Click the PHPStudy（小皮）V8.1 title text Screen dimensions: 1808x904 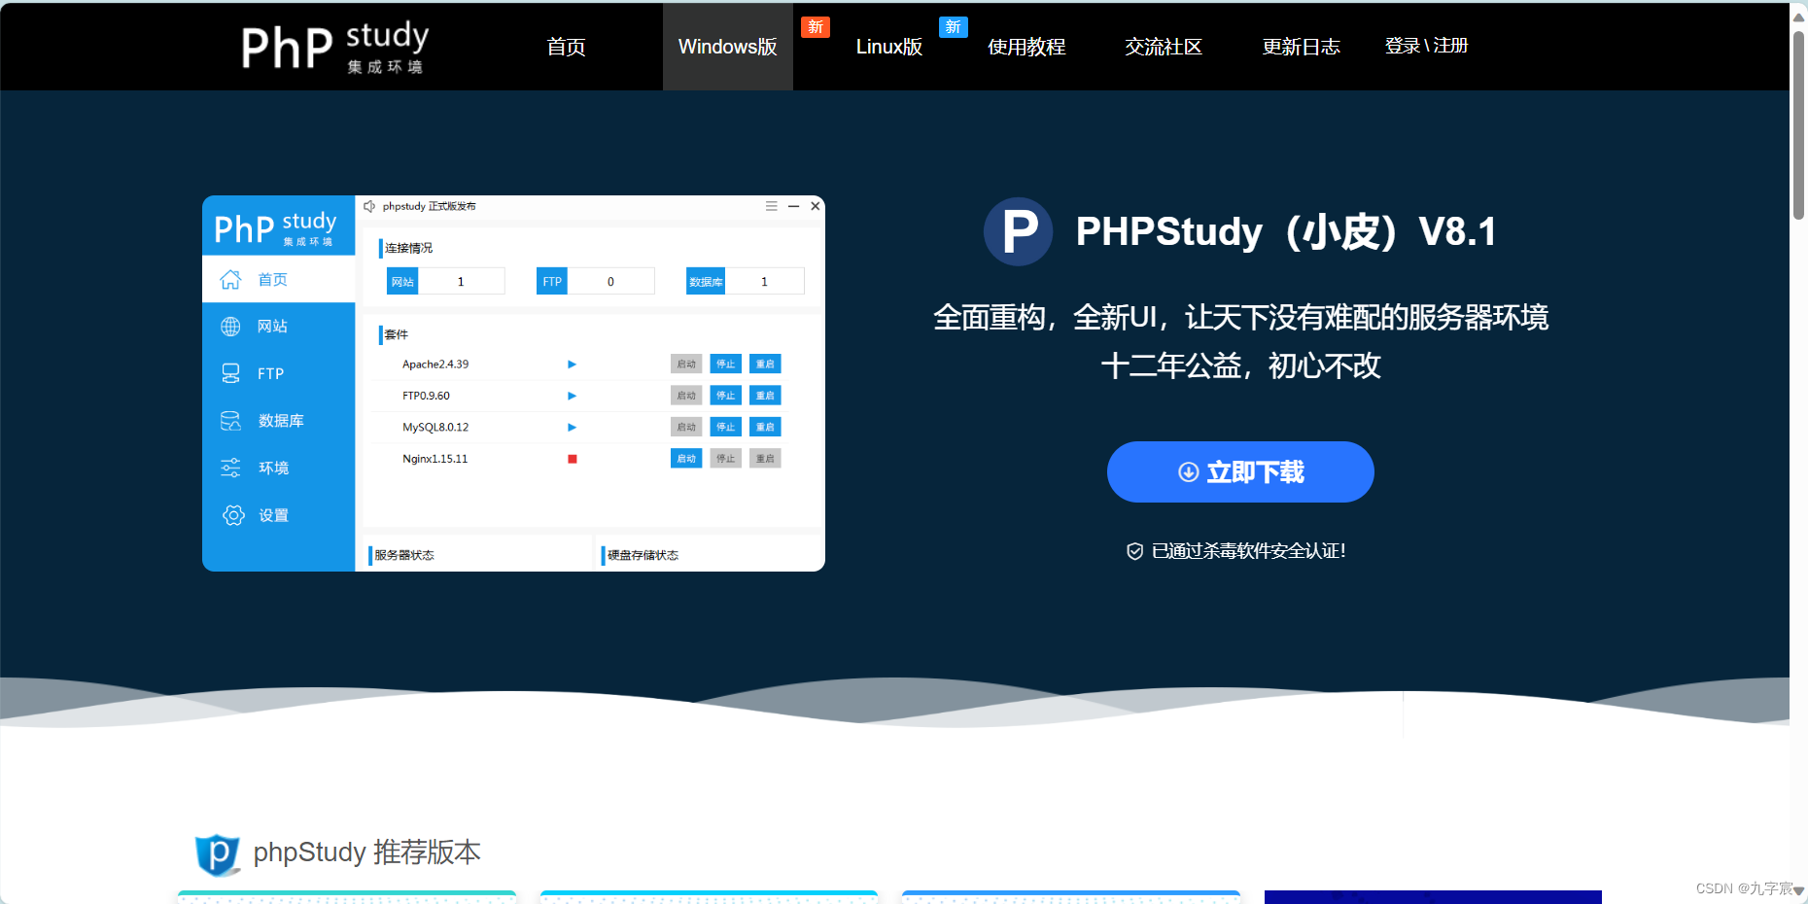click(x=1286, y=231)
